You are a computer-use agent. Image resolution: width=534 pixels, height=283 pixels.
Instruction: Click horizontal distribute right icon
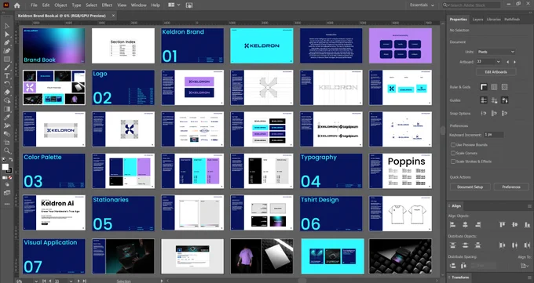[527, 245]
